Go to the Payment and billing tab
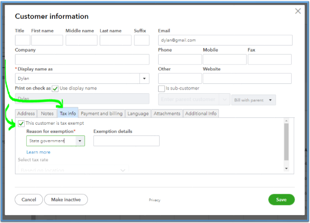The height and width of the screenshot is (223, 310). 102,113
